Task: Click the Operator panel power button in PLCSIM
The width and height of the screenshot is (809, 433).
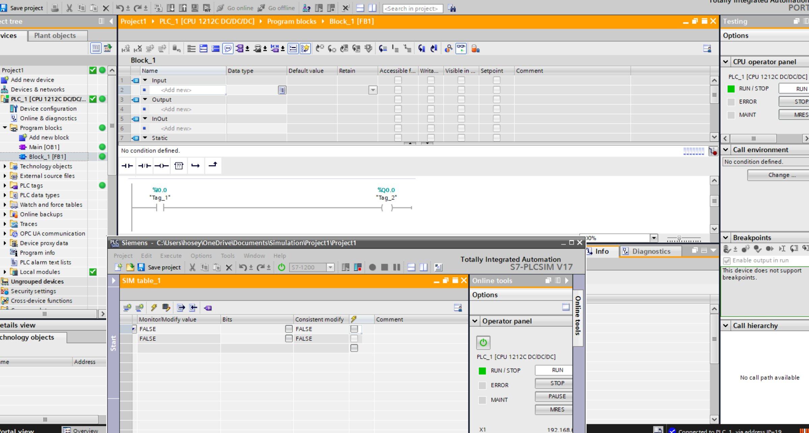Action: pos(483,342)
